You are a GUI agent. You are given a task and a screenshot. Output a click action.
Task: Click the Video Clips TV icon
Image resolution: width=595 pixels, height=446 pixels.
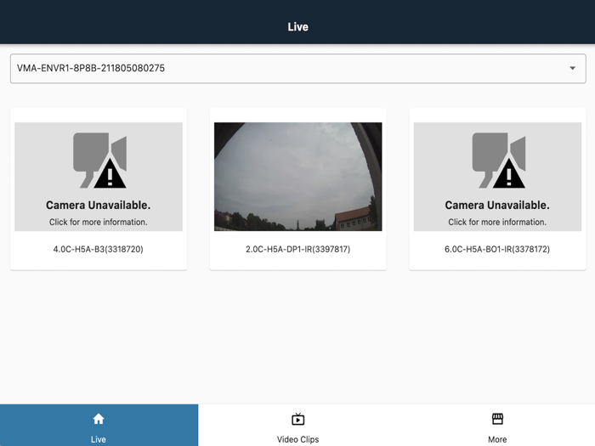pyautogui.click(x=297, y=419)
